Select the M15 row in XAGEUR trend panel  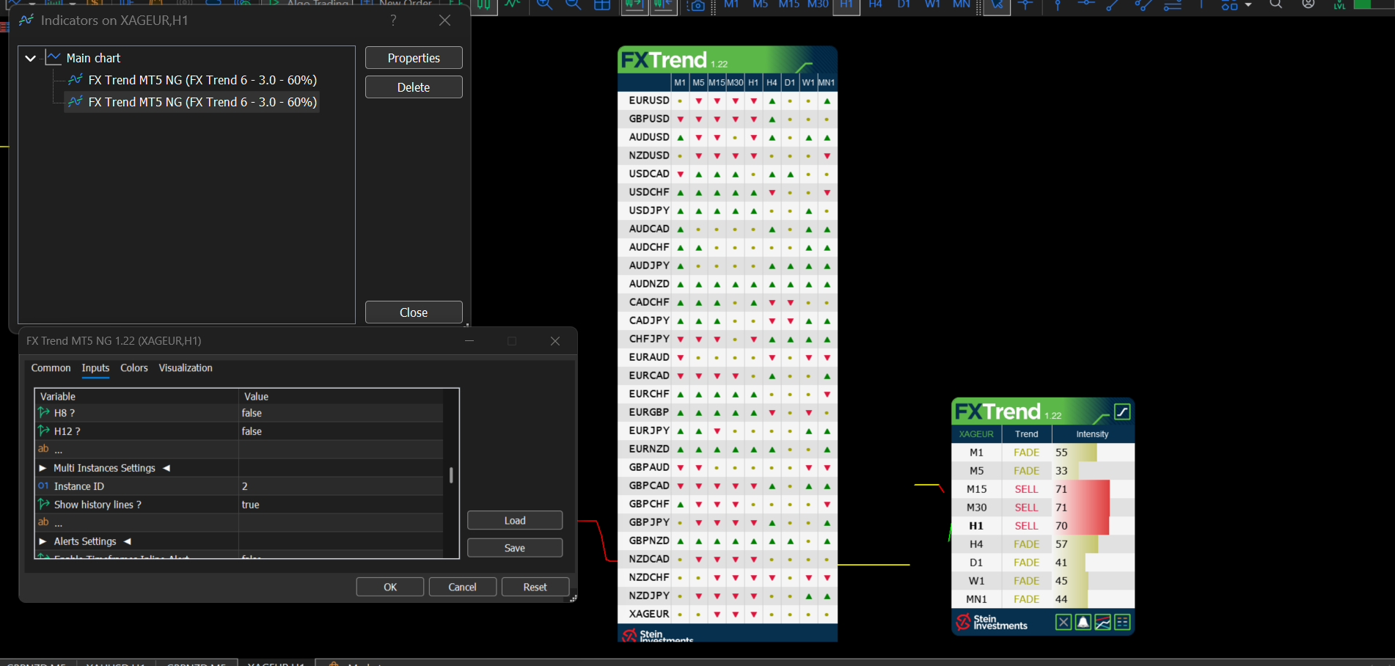[1043, 489]
